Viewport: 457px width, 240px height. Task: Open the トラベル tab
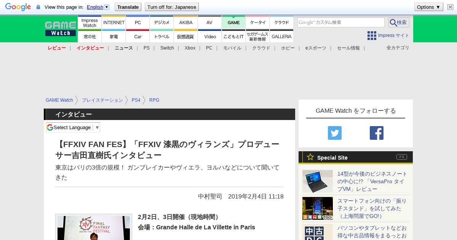coord(162,36)
